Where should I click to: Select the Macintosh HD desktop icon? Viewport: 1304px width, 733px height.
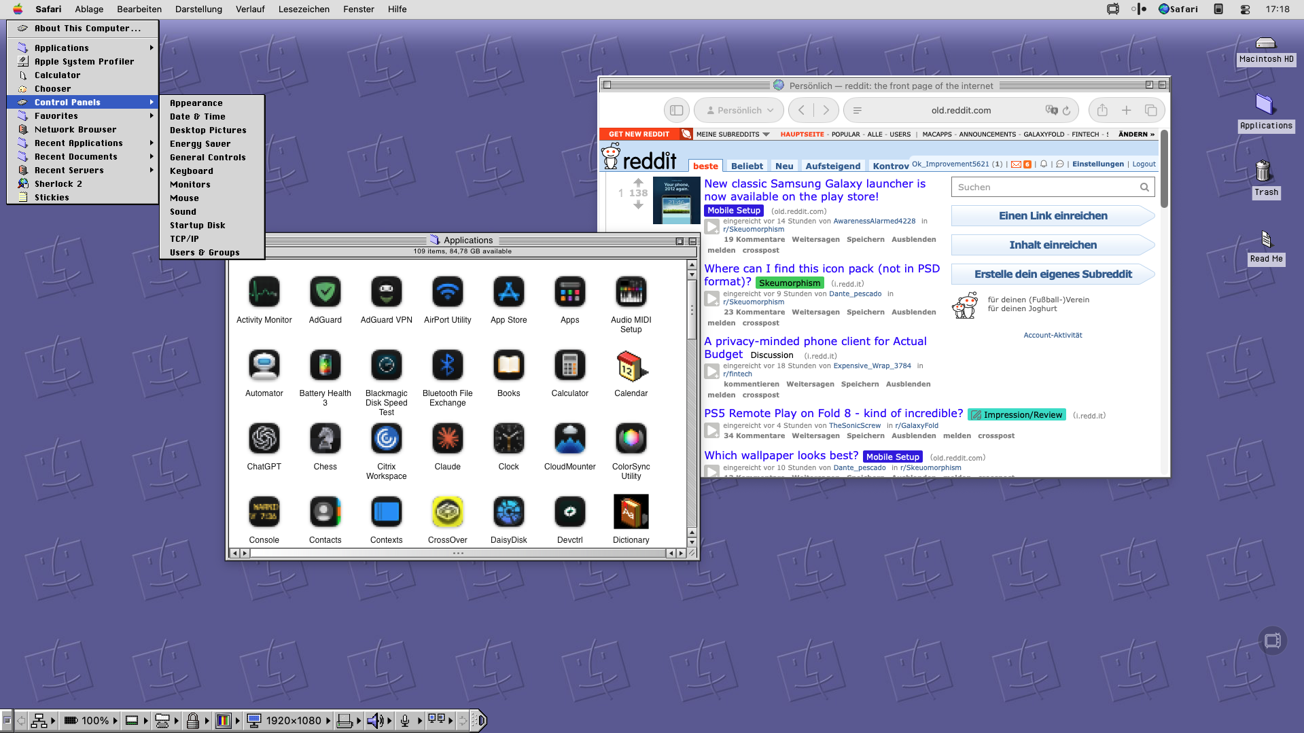pyautogui.click(x=1265, y=43)
